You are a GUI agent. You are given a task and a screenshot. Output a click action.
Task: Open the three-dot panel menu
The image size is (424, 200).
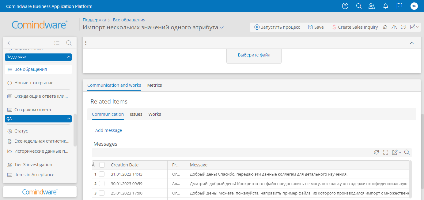coord(86,43)
